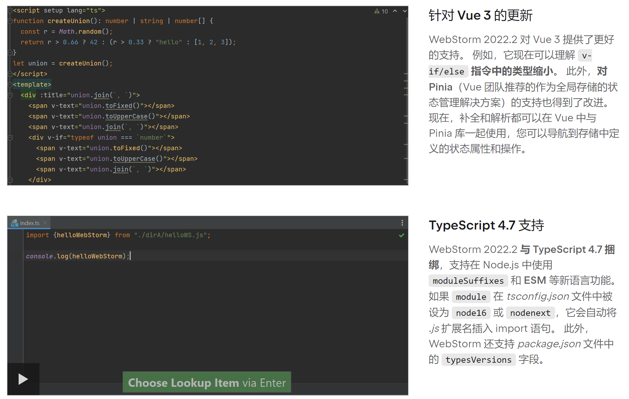Fold the div v-if block in gutter

tap(10, 138)
